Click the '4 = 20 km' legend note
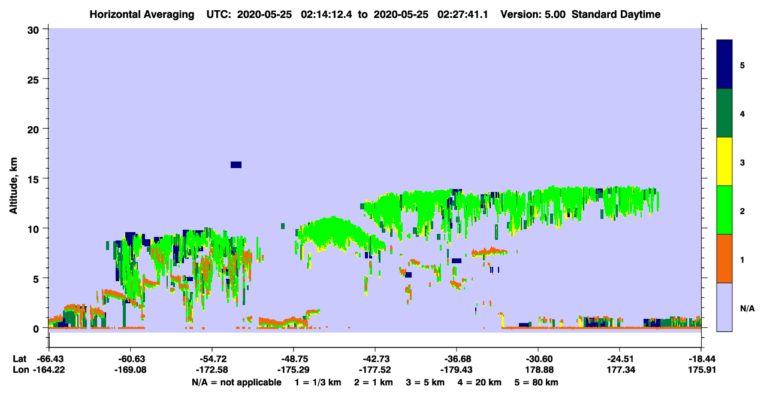 pyautogui.click(x=481, y=382)
